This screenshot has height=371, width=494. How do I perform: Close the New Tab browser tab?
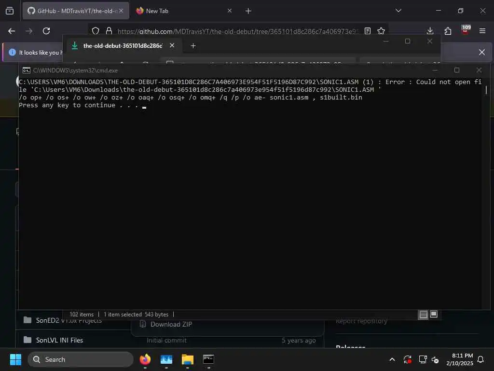pos(229,11)
